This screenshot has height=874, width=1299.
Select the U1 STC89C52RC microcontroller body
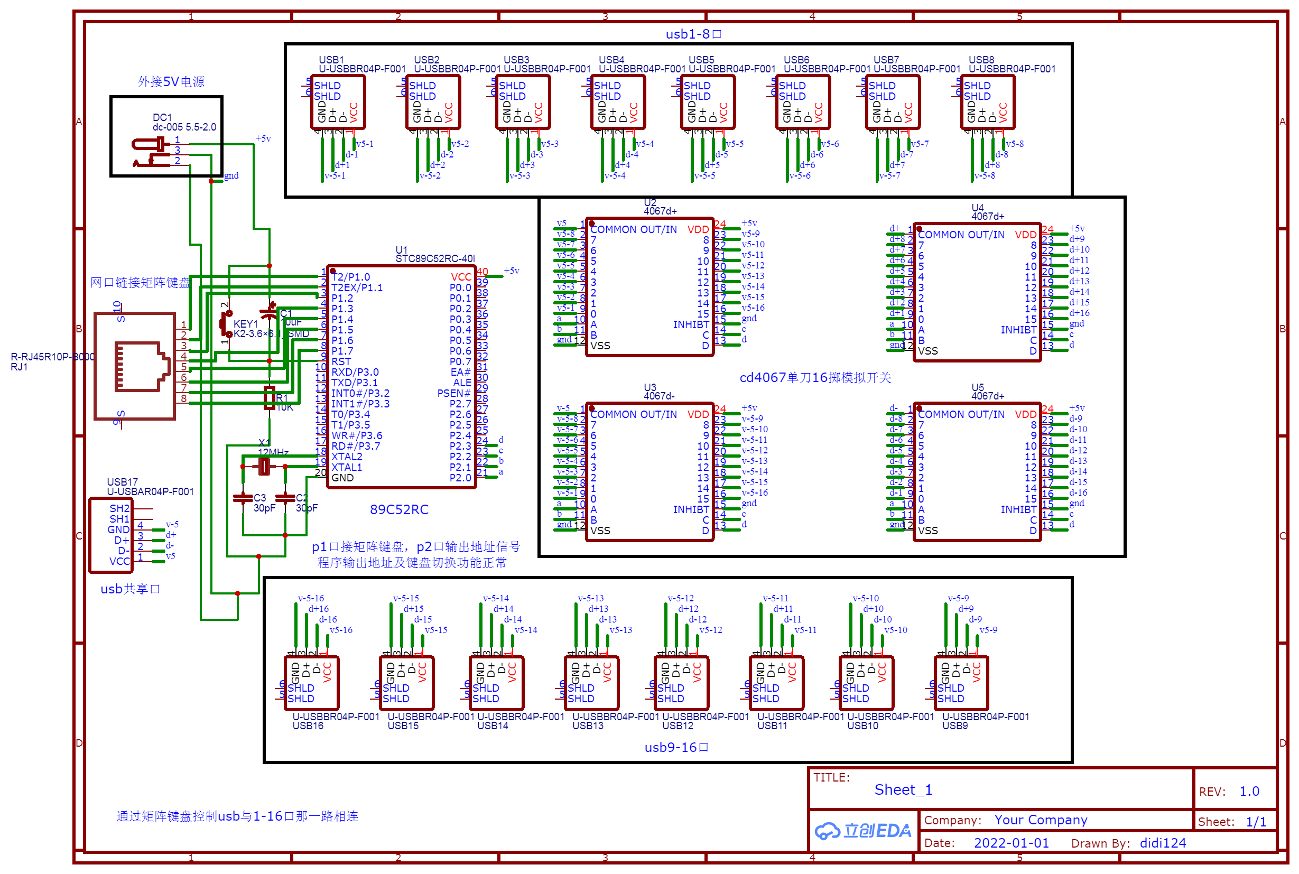[x=402, y=377]
